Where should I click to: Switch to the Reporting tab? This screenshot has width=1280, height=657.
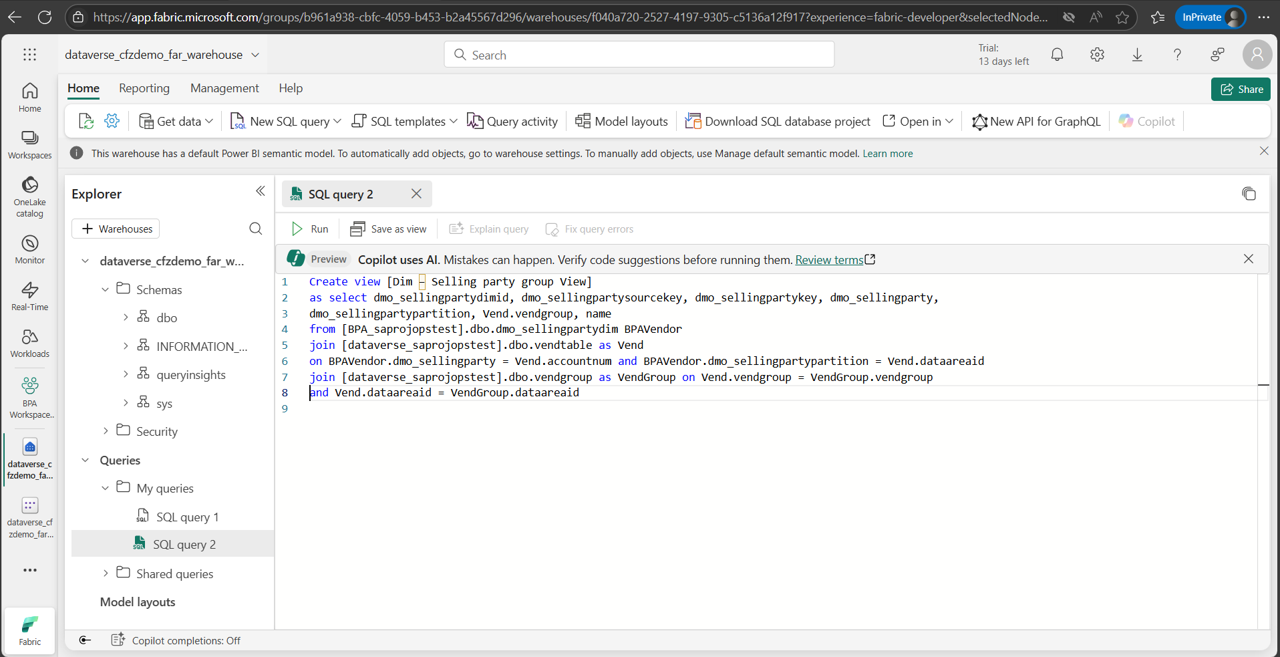(x=144, y=88)
